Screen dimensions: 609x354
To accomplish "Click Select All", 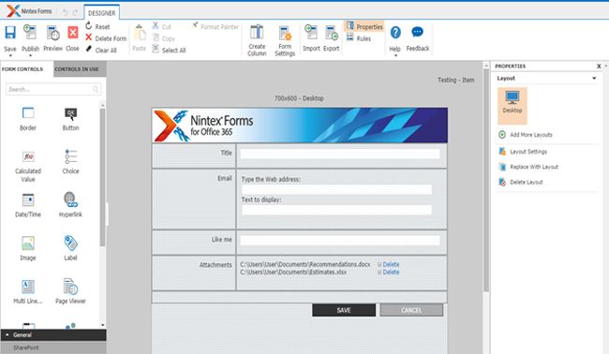I will coord(169,50).
